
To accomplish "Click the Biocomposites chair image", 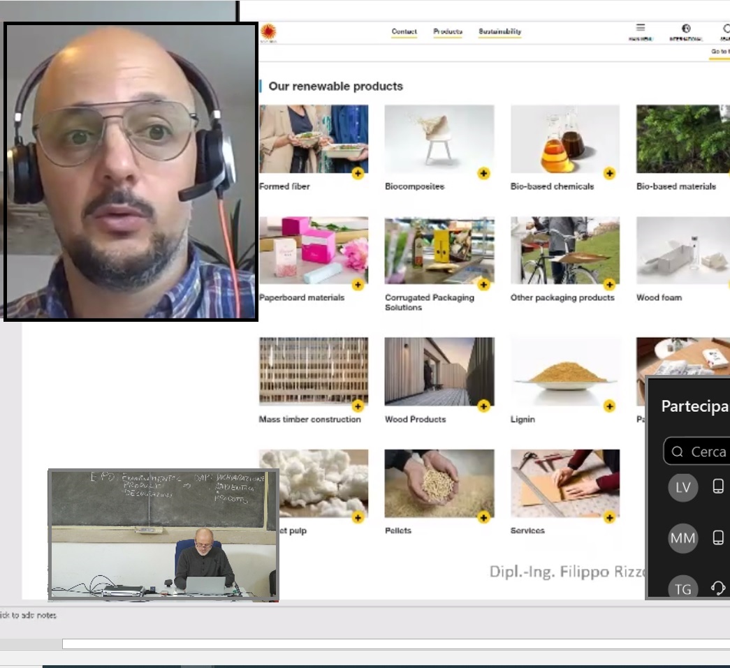I will (x=439, y=139).
